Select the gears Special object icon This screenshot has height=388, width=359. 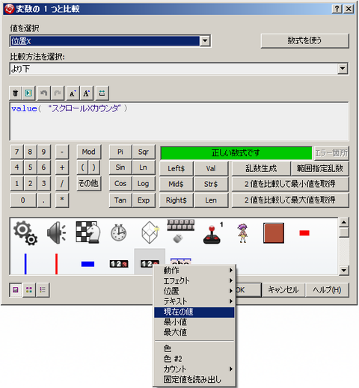[25, 233]
